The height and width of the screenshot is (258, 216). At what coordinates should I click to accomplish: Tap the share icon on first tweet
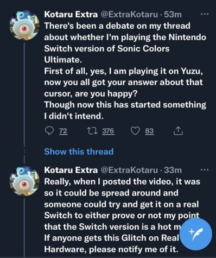pos(178,131)
